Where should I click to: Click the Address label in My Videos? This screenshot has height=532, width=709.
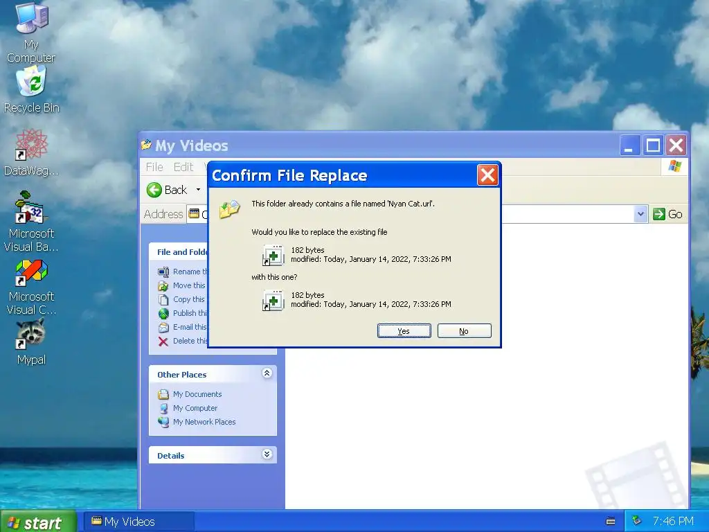pyautogui.click(x=163, y=214)
